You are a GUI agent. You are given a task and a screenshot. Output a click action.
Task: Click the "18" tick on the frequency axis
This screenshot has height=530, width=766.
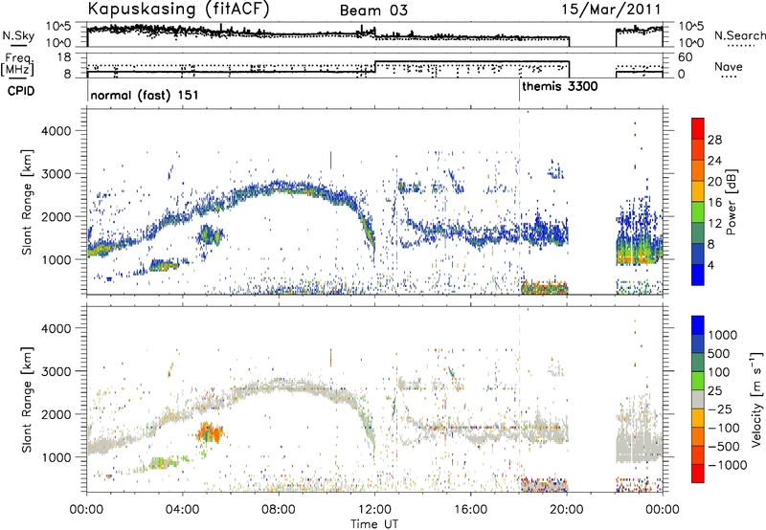tap(64, 57)
